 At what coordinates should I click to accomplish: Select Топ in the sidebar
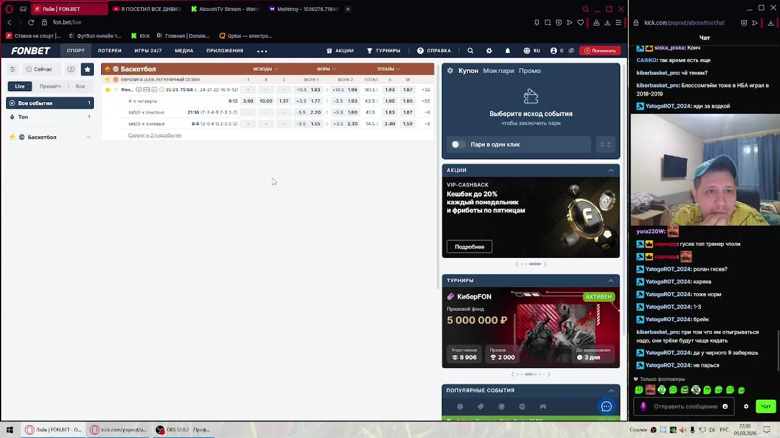coord(50,117)
